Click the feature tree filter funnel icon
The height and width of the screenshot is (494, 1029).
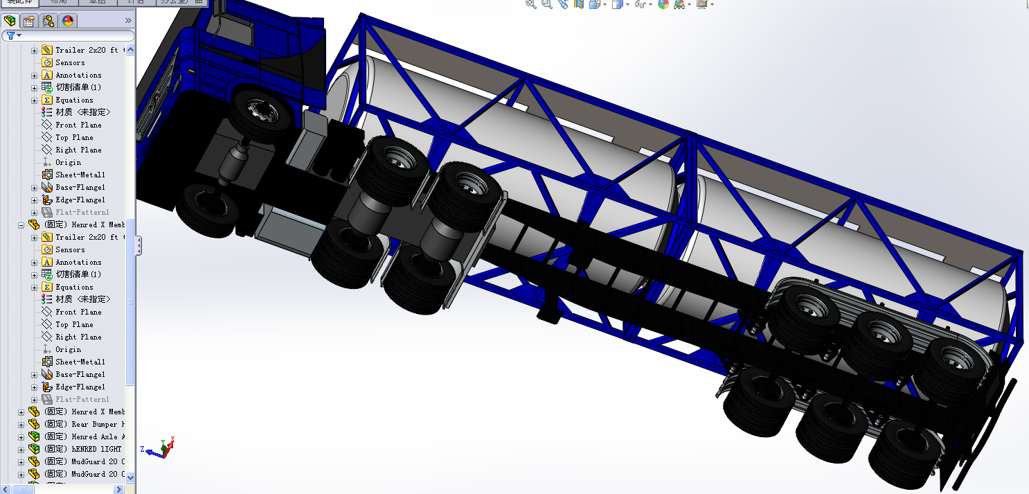[10, 35]
